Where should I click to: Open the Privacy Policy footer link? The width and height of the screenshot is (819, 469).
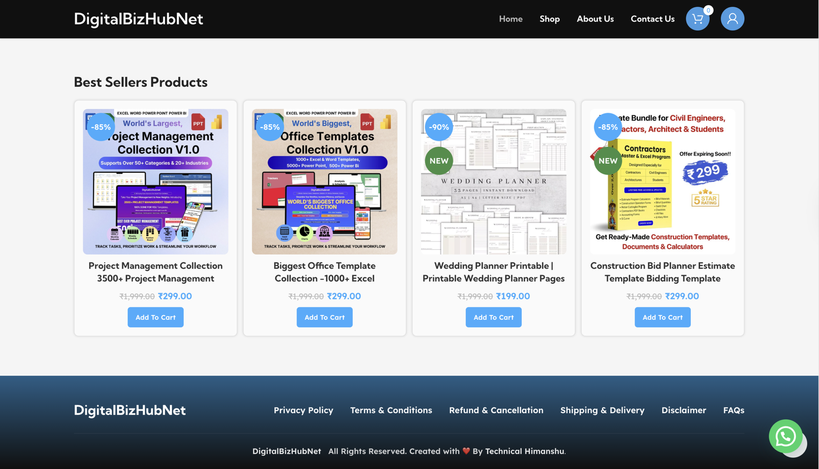point(303,410)
